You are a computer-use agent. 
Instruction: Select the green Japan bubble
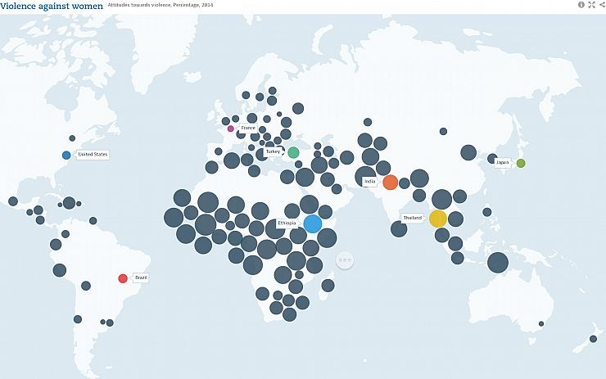coord(521,163)
